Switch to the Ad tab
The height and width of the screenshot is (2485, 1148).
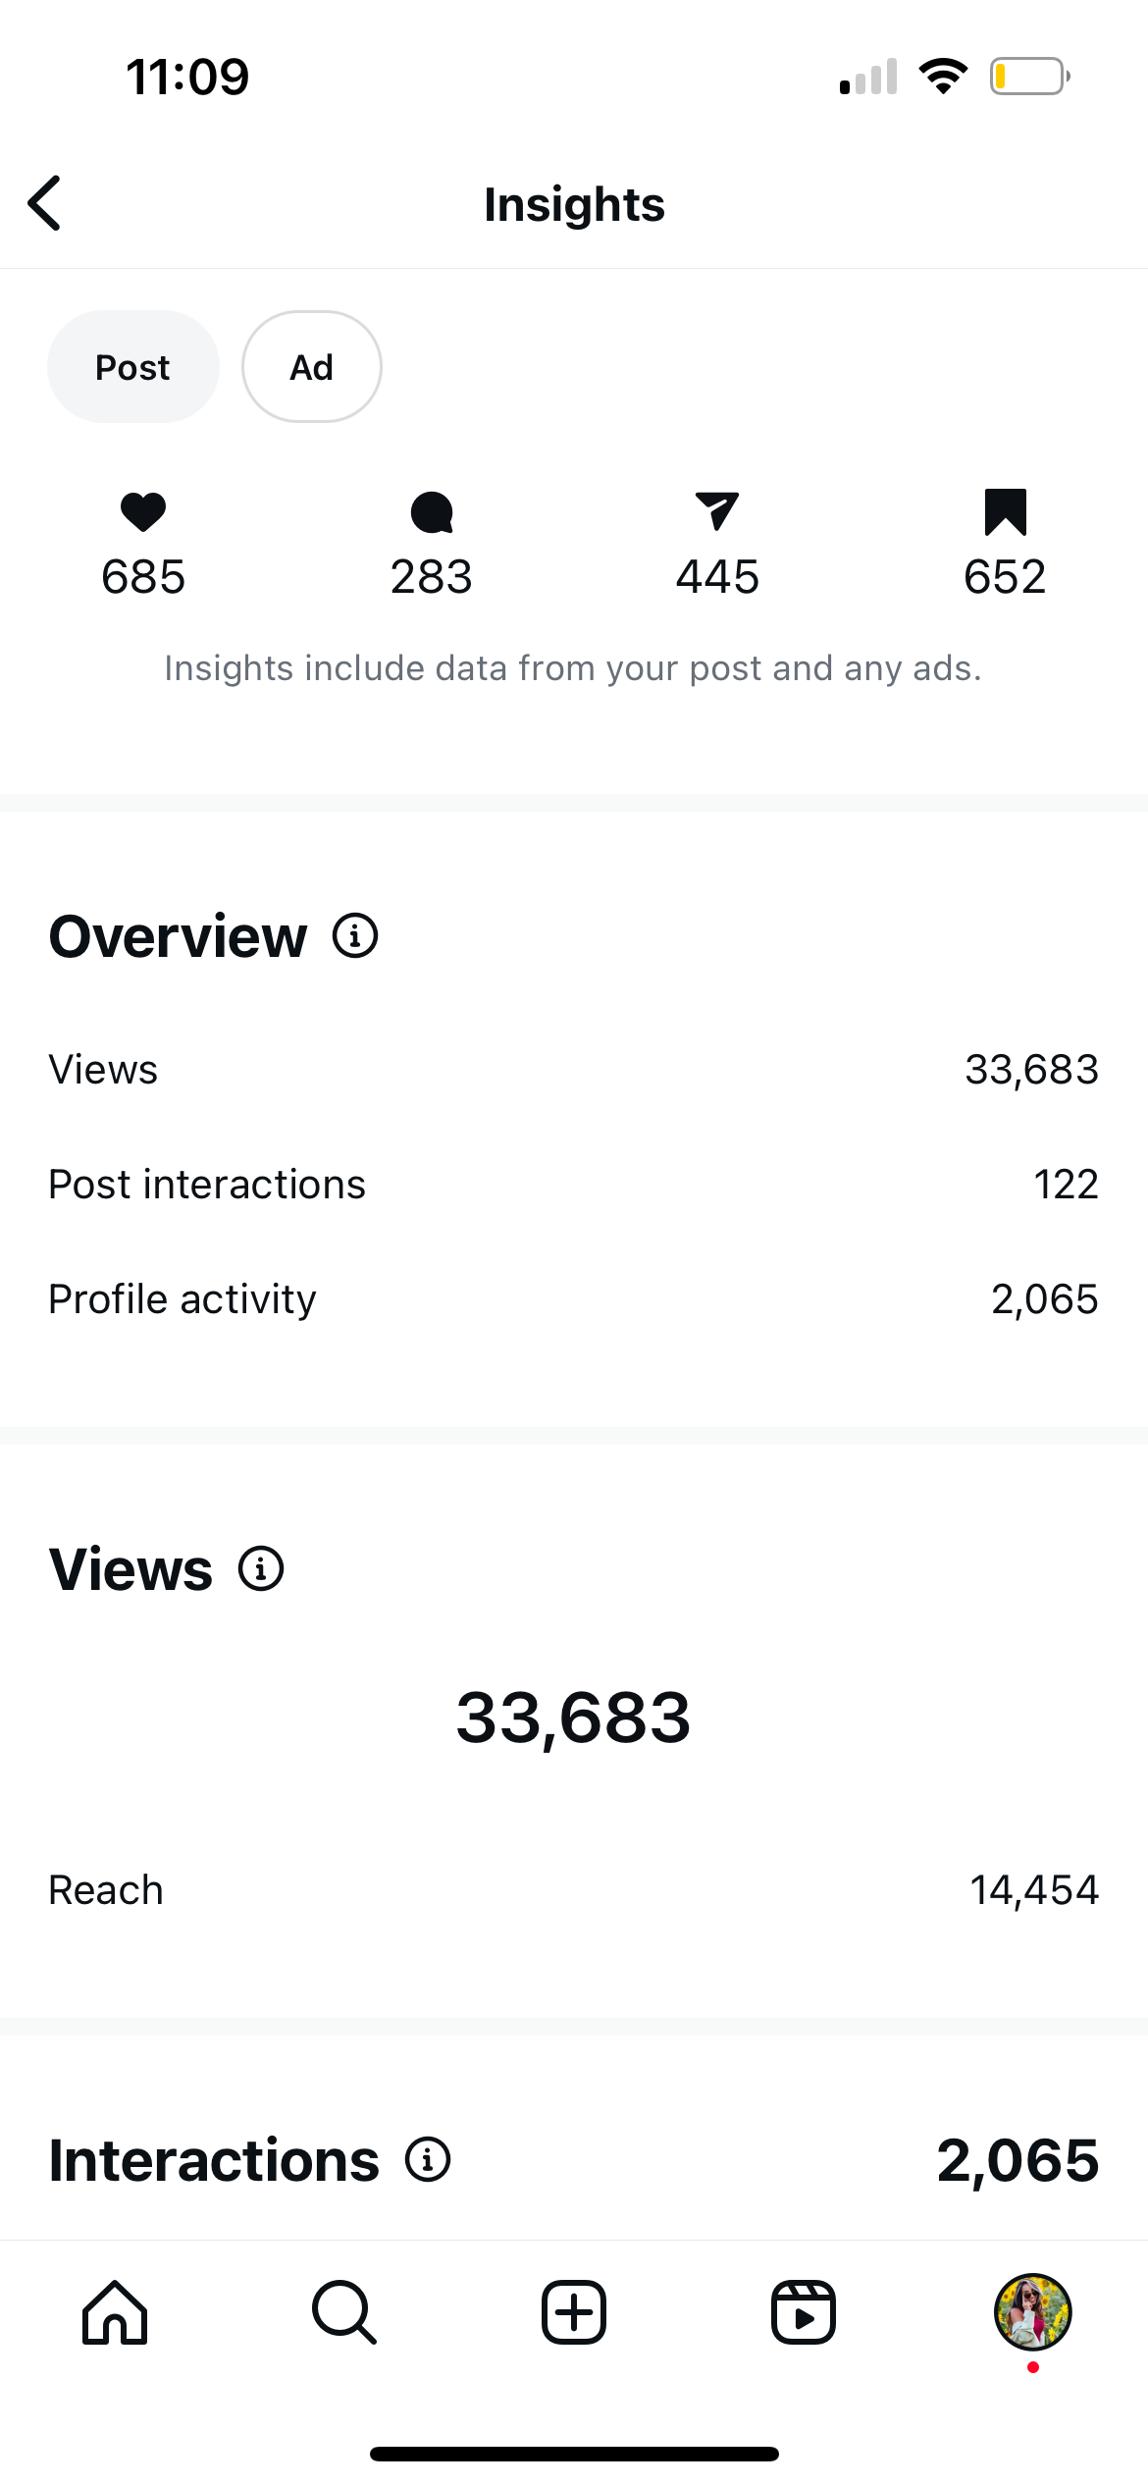coord(311,367)
